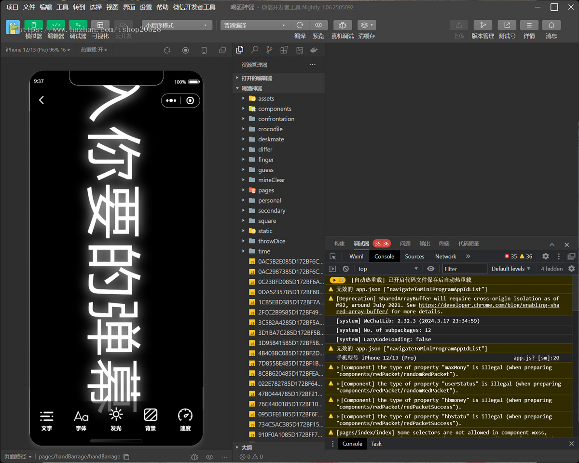579x463 pixels.
Task: Open the app.js? [sm]:20 source link
Action: [536, 358]
